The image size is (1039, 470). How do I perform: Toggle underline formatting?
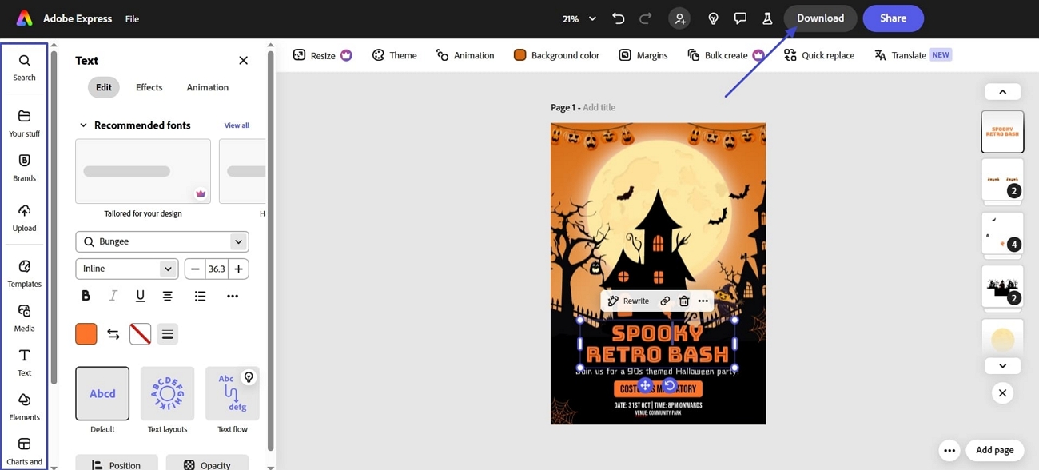pos(140,296)
